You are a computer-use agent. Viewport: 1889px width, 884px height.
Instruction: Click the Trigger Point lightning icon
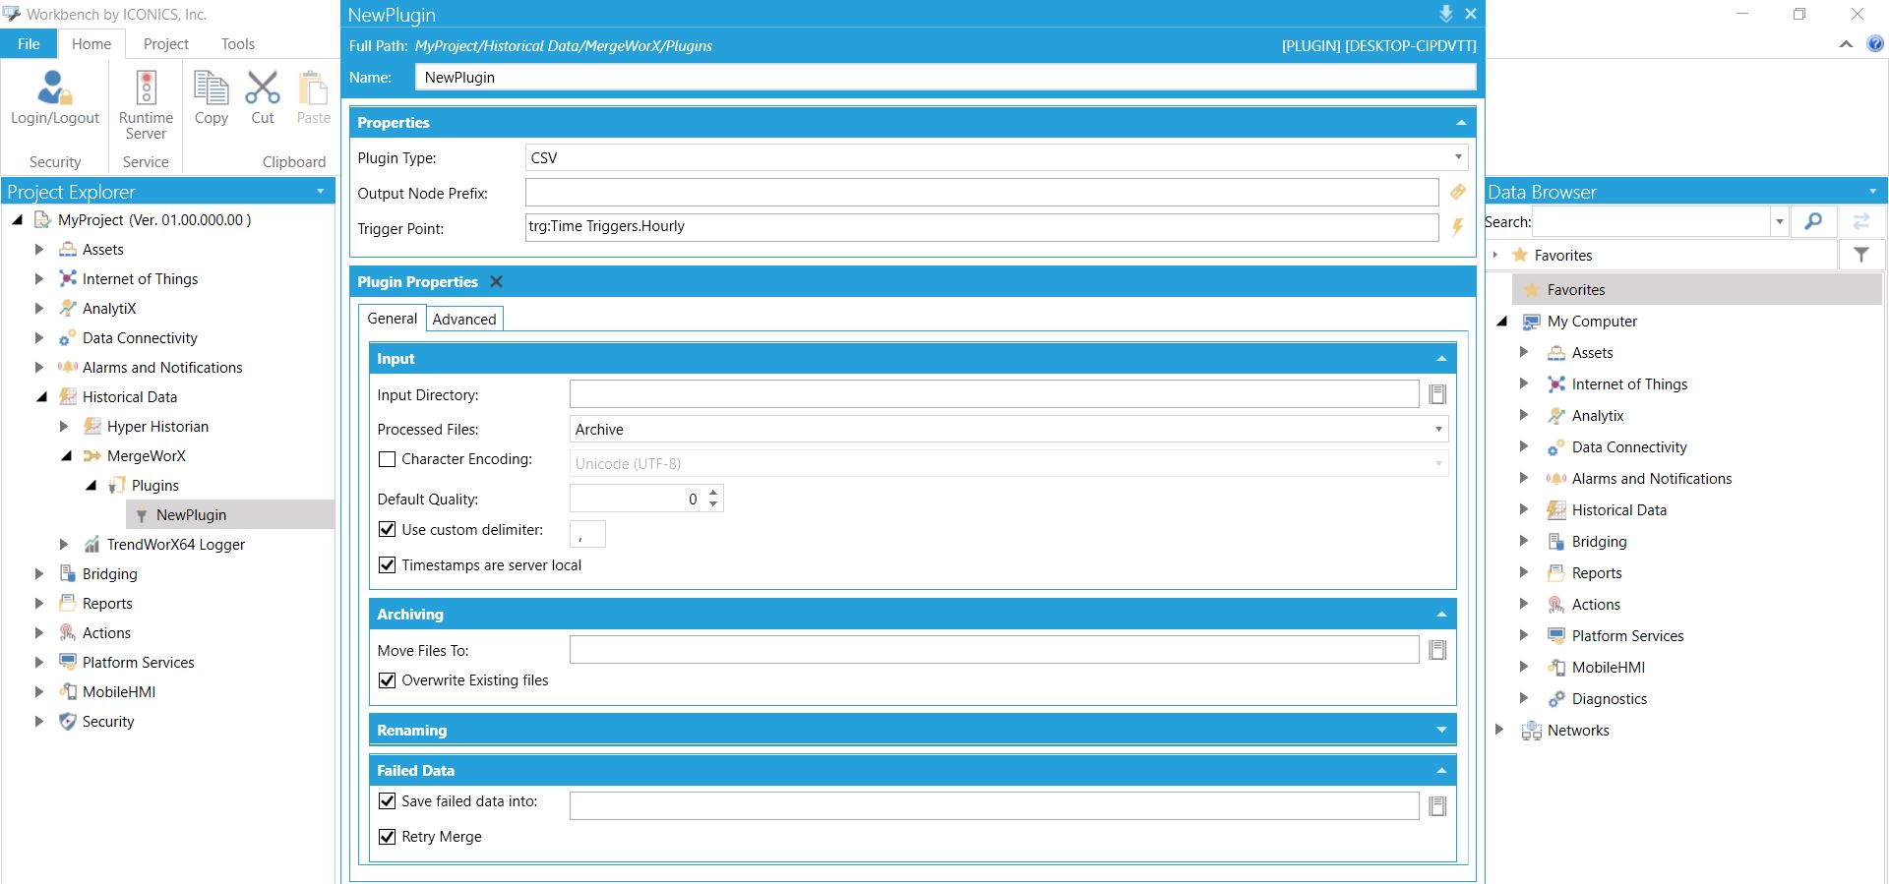(x=1458, y=228)
